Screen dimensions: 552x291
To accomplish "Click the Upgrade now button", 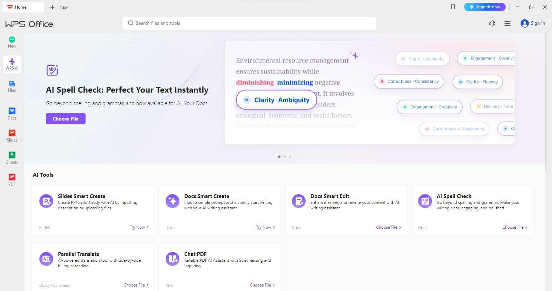I will click(485, 7).
